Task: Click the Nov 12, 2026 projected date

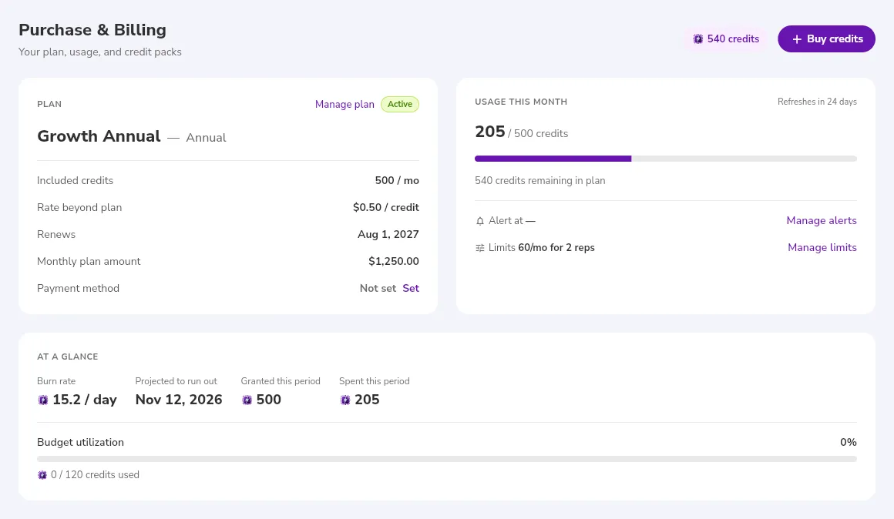Action: click(179, 400)
